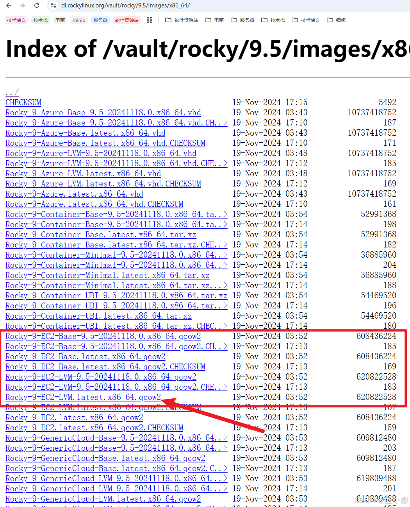Select the size value 620822528 for EC2-LVM-9.5 qcow2
Image resolution: width=410 pixels, height=507 pixels.
pos(376,377)
